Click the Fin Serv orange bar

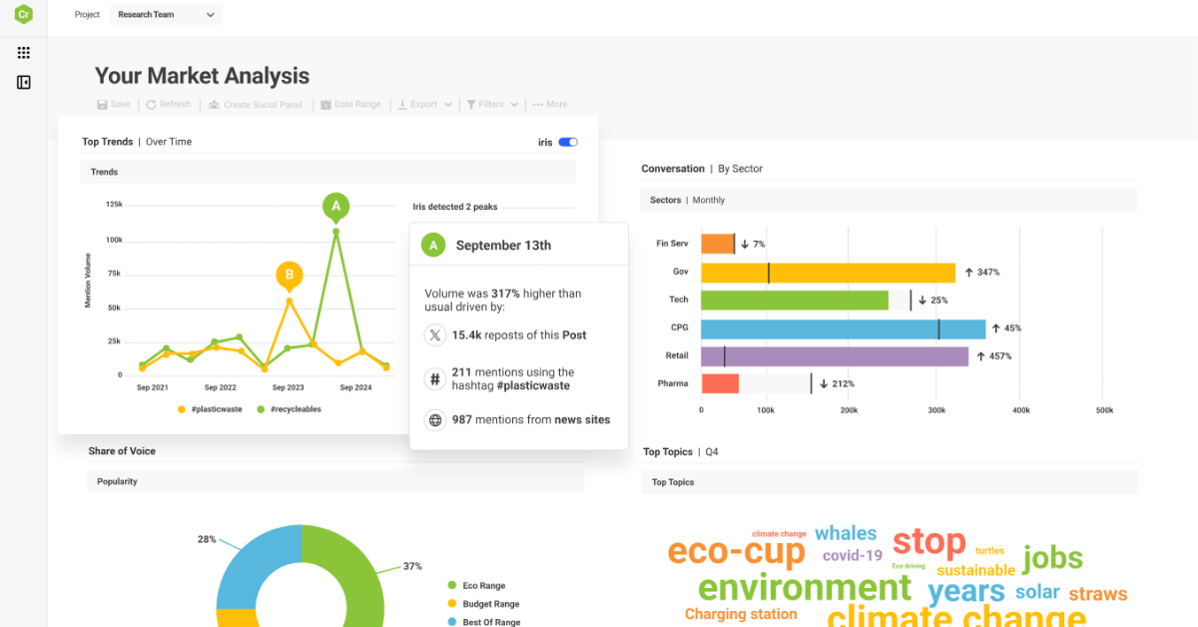[718, 244]
